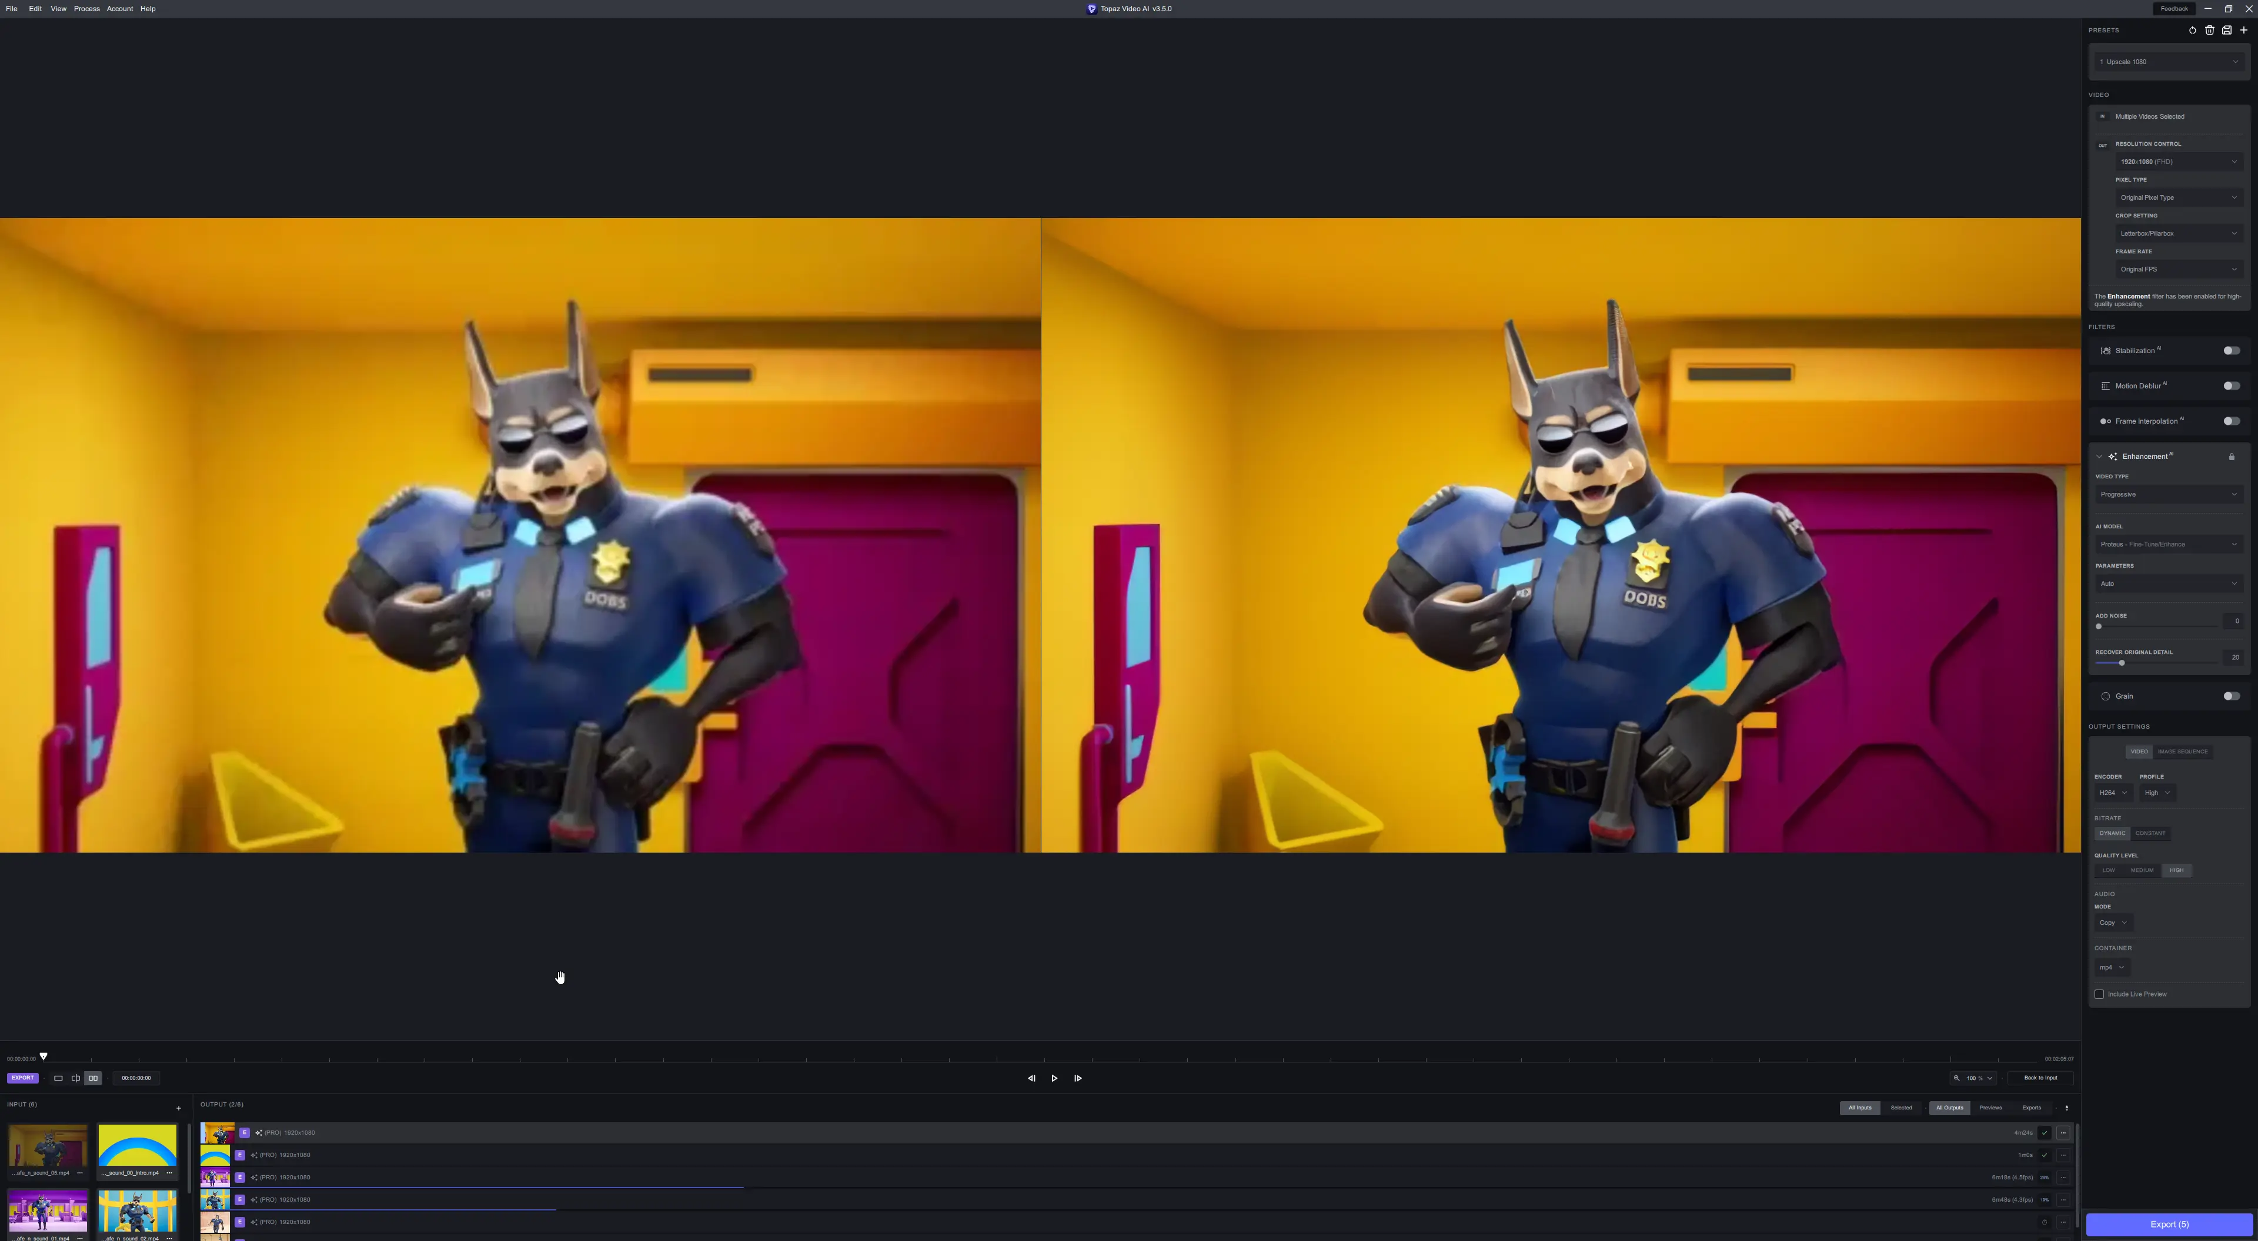Switch to single view layout icon
The image size is (2258, 1241).
coord(58,1078)
